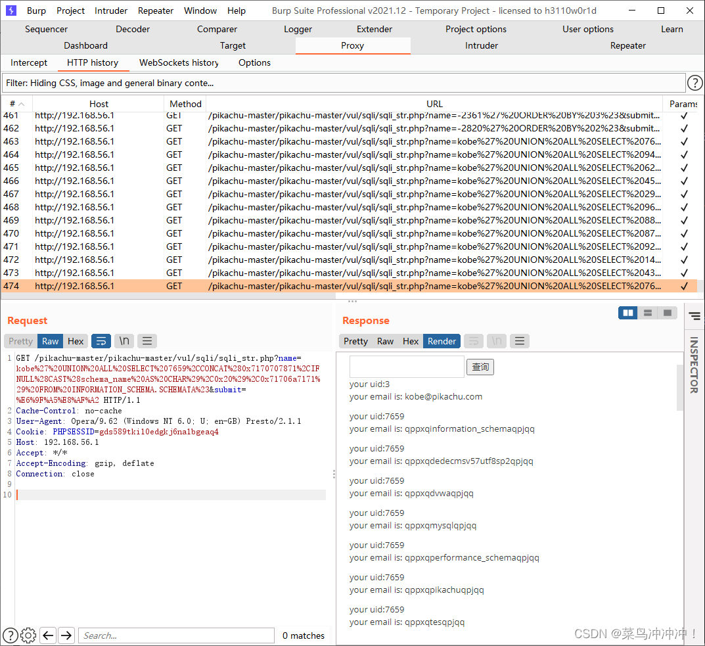Select Raw view in Request panel
The width and height of the screenshot is (705, 646).
point(51,341)
